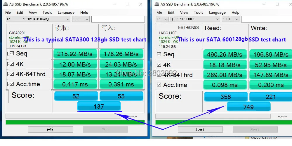Image resolution: width=292 pixels, height=146 pixels.
Task: Click the AS SSD app icon in left window title bar
Action: pos(6,4)
